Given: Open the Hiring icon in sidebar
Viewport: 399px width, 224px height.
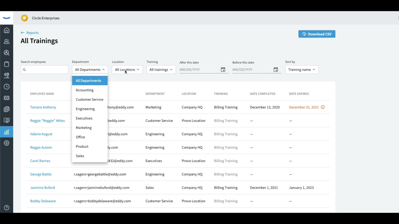Looking at the screenshot, I should click(7, 53).
